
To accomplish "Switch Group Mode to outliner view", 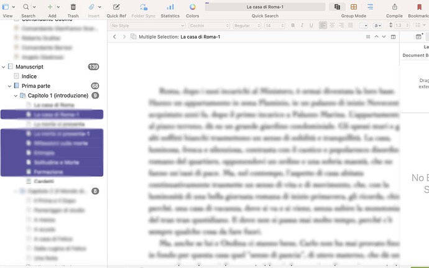I will click(370, 7).
